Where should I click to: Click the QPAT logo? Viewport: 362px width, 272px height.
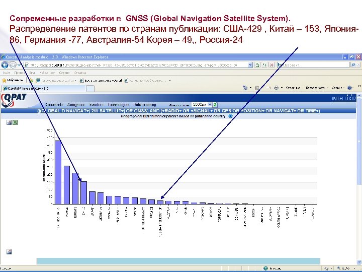click(x=14, y=100)
